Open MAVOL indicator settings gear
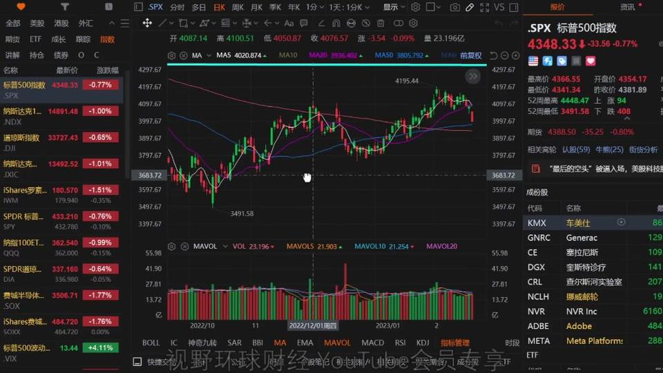The height and width of the screenshot is (373, 663). point(171,246)
